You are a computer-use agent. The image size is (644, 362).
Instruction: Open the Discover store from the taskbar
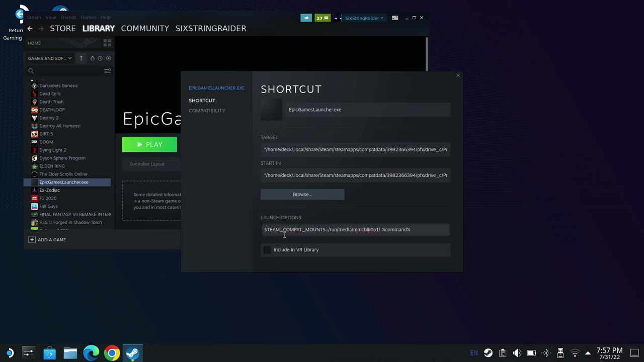(49, 353)
